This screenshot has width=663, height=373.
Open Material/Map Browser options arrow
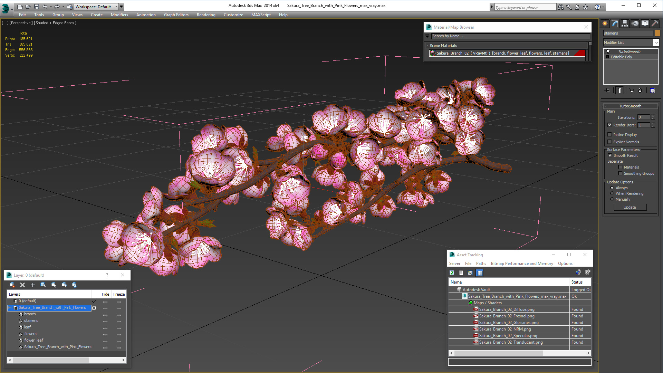point(427,36)
